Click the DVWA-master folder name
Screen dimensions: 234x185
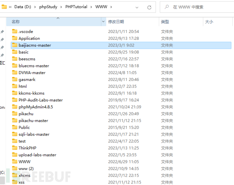32,73
